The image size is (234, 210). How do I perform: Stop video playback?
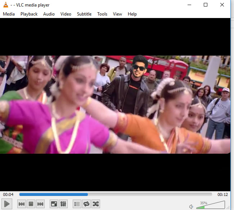click(31, 204)
